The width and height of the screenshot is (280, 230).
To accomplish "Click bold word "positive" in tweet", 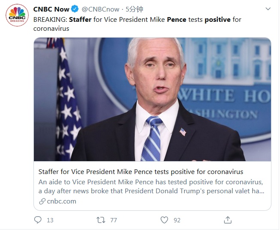I will click(x=218, y=20).
